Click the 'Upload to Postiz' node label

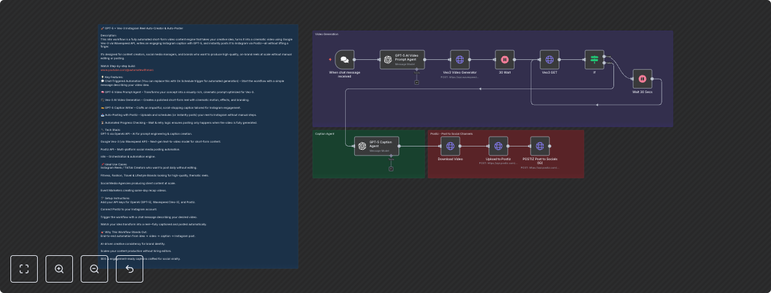pos(498,159)
